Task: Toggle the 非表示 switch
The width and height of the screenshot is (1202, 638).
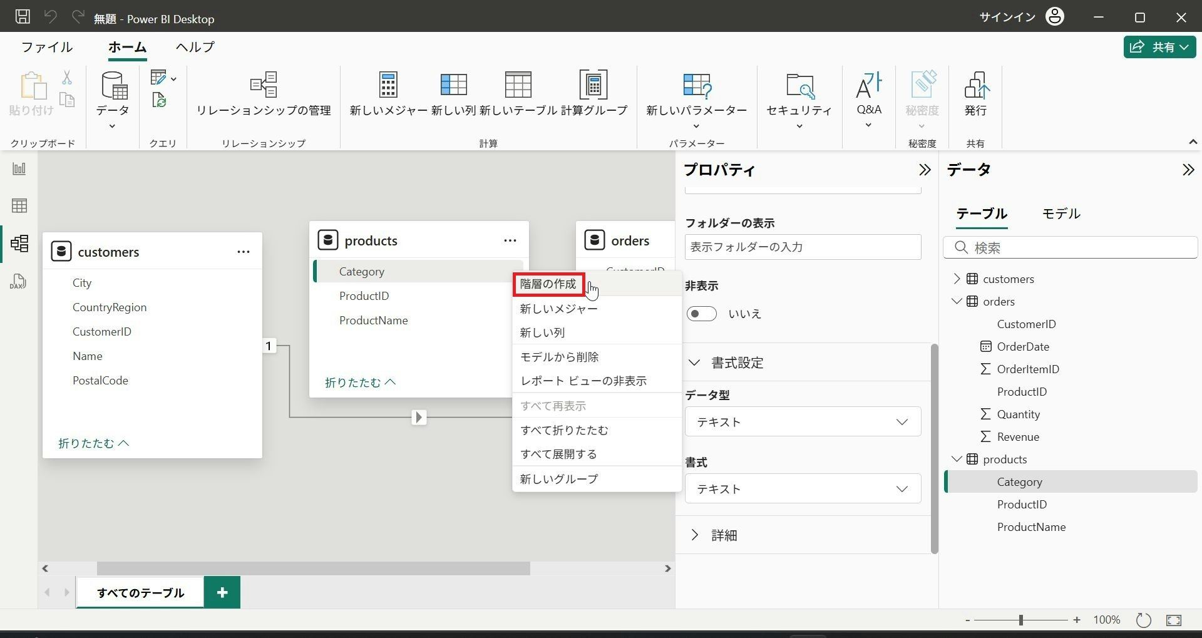Action: pos(701,314)
